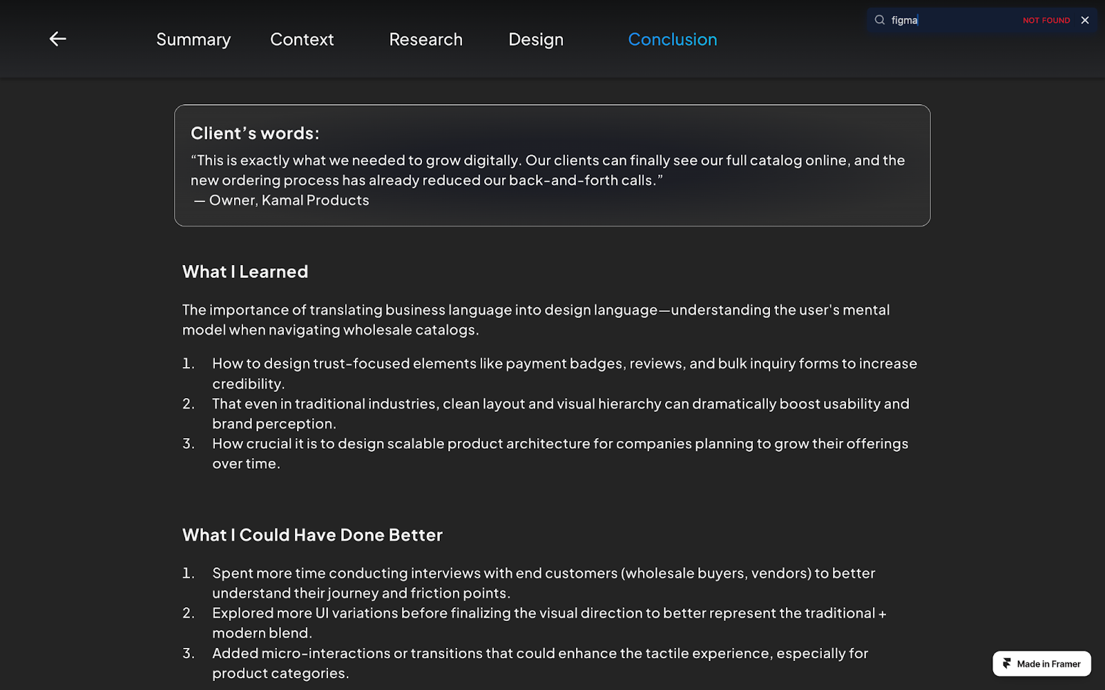Image resolution: width=1105 pixels, height=690 pixels.
Task: Click item "How to design trust-focused elements"
Action: (564, 373)
